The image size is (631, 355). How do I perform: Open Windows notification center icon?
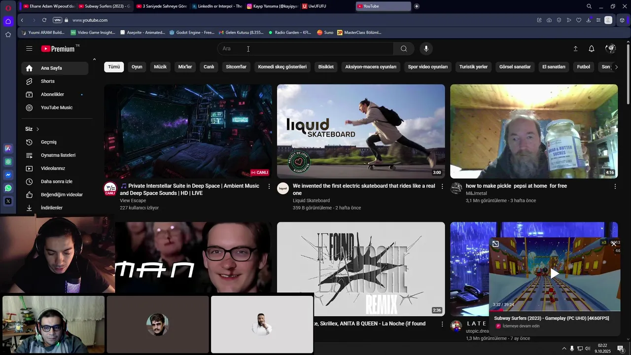click(x=620, y=349)
